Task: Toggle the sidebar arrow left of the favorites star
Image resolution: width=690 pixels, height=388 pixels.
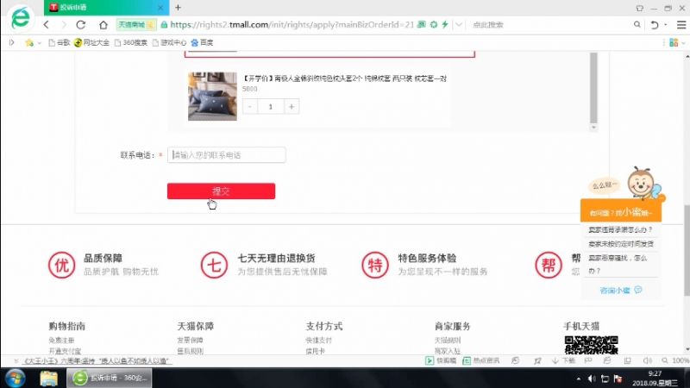Action: point(12,42)
